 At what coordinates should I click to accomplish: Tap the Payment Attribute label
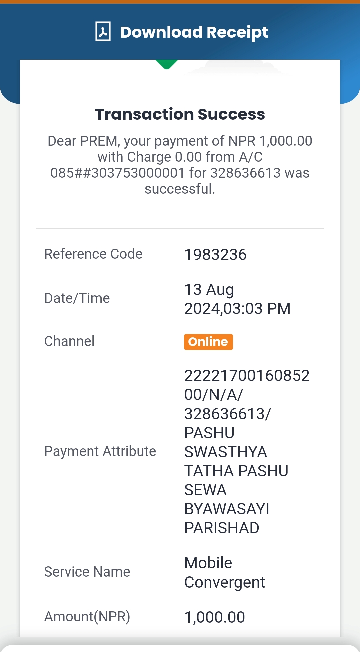[100, 451]
